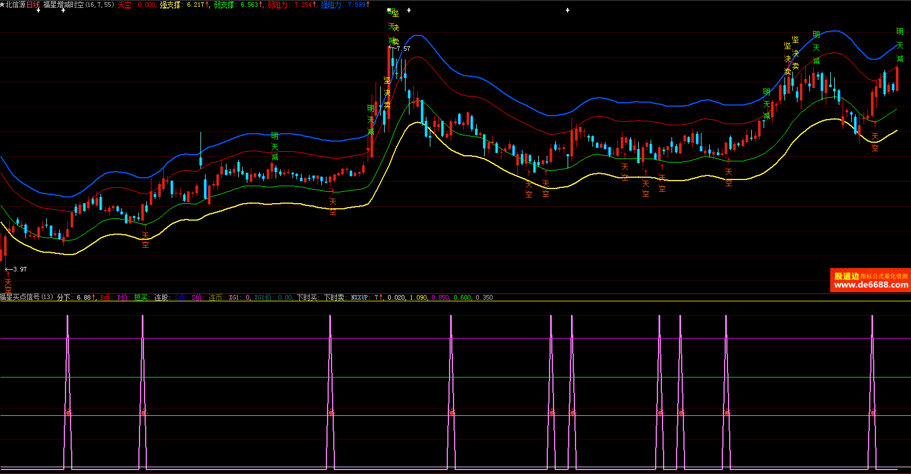Click the last red buy-signal dot in lower panel
911x474 pixels.
(873, 413)
